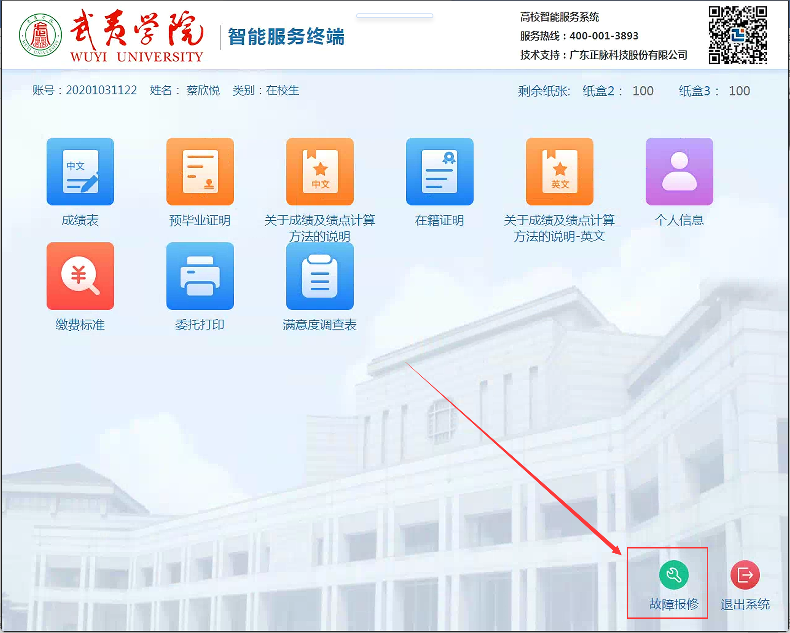Open the 个人信息 personal info icon
This screenshot has height=633, width=790.
tap(680, 172)
